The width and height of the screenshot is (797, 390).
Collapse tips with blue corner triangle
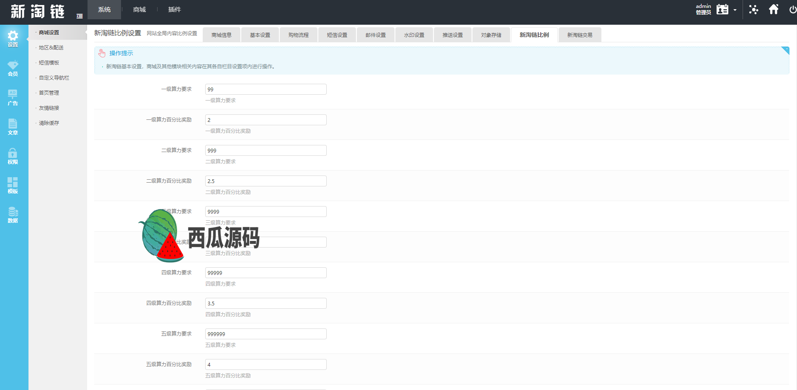coord(785,50)
